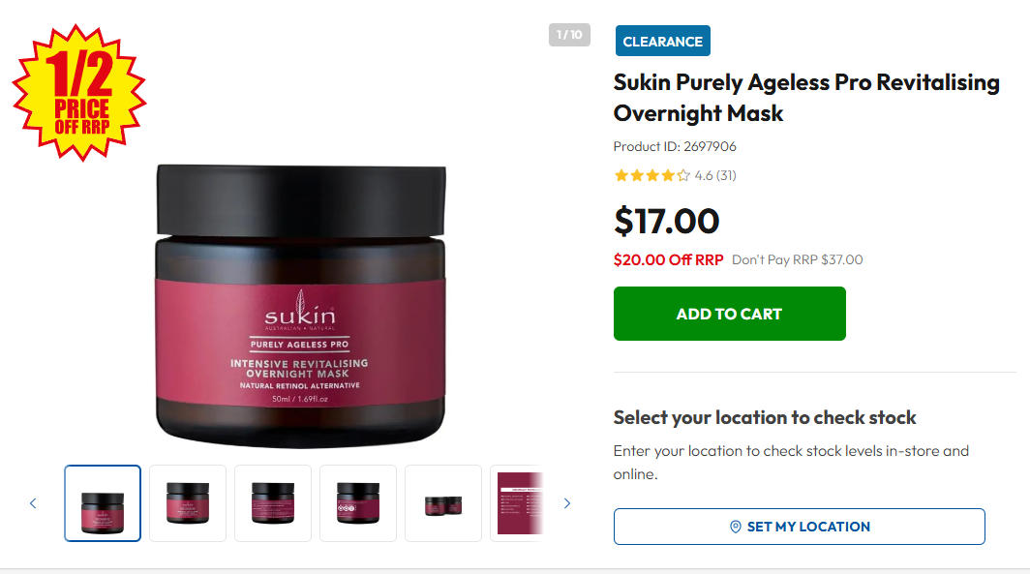Image resolution: width=1030 pixels, height=574 pixels.
Task: Click the 1/10 image counter badge
Action: point(569,35)
